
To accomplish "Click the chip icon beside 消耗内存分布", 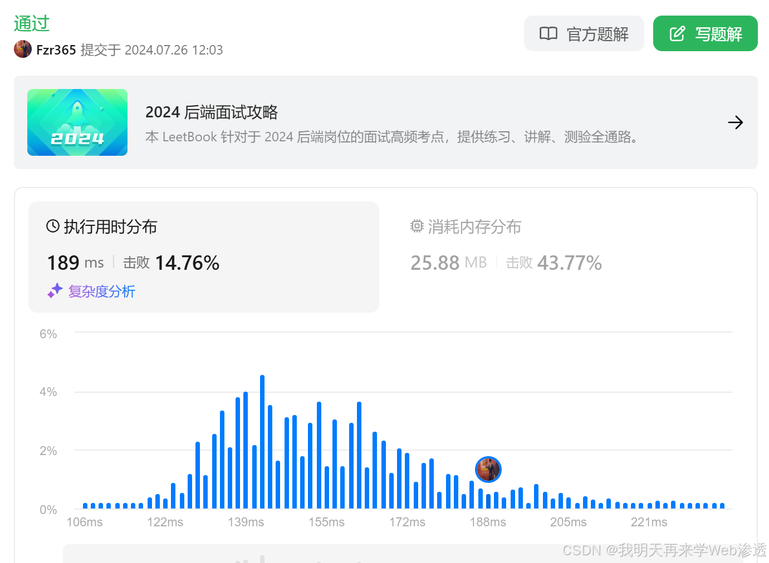I will (x=417, y=226).
